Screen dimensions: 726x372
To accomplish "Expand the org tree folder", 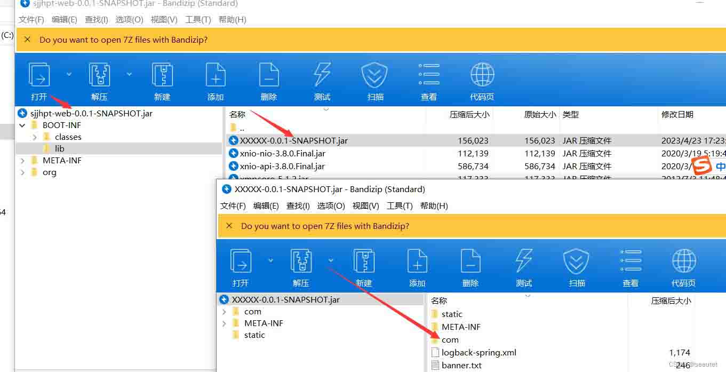I will coord(22,172).
